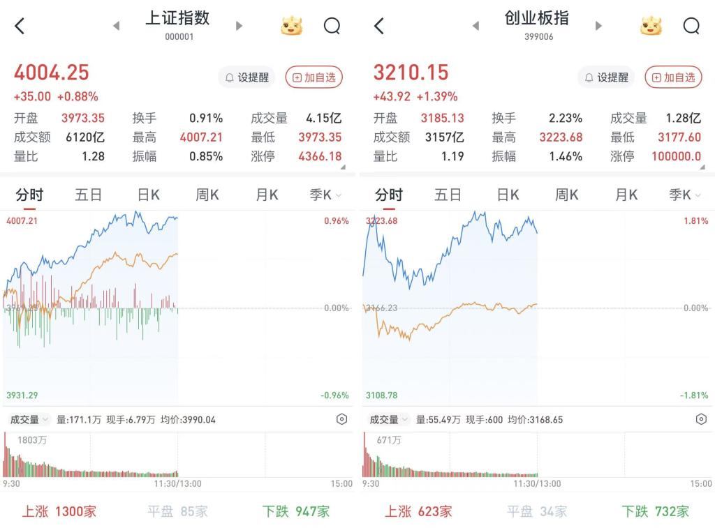
Task: Open 成交量 indicator dropdown on 上证指数
Action: 29,419
